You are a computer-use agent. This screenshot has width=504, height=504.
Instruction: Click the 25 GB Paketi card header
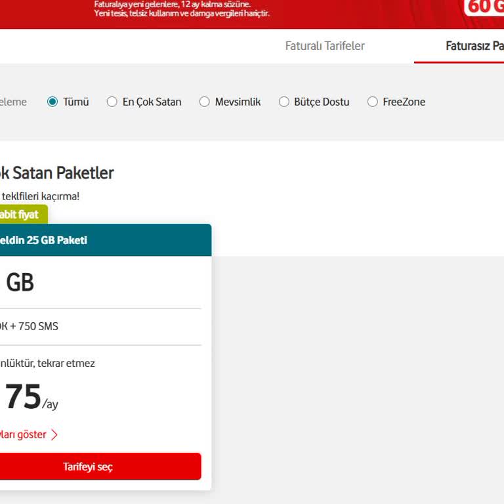(x=106, y=240)
